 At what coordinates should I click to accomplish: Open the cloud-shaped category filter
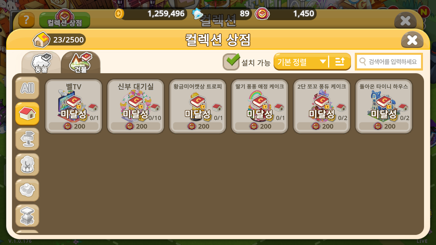[27, 190]
